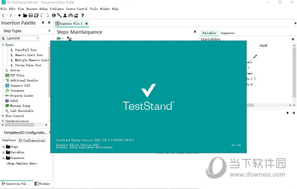The image size is (297, 189).
Task: Select the Action step type
Action: (15, 70)
